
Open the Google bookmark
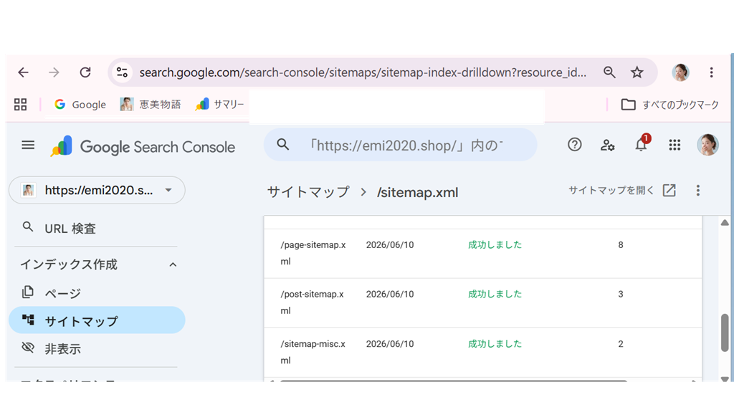point(80,105)
